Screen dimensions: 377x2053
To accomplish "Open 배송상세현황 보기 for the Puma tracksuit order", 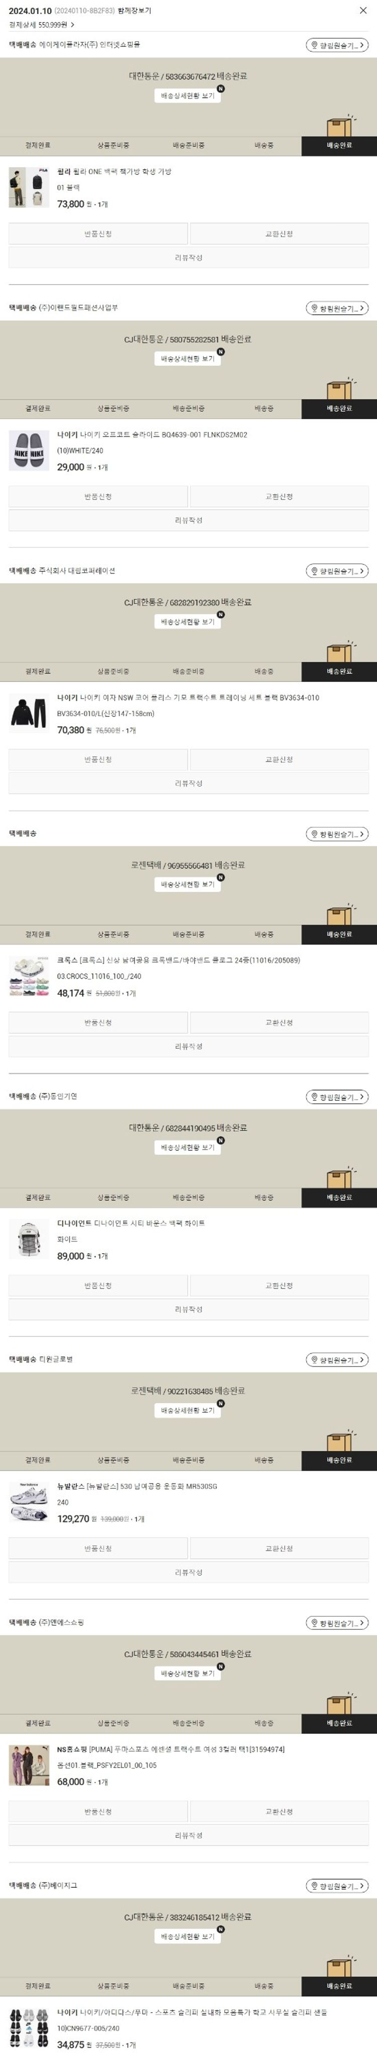I will [187, 1674].
